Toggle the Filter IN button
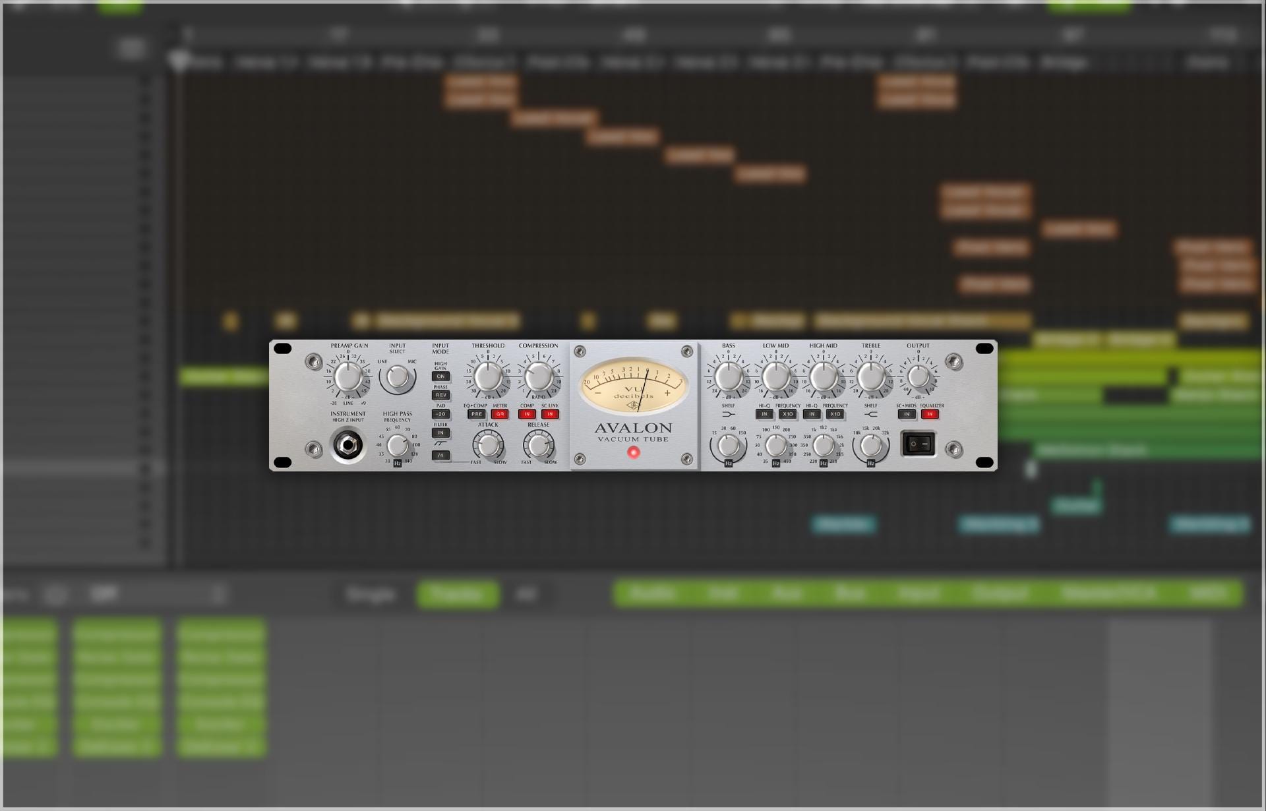Screen dimensions: 1266x811 [440, 433]
